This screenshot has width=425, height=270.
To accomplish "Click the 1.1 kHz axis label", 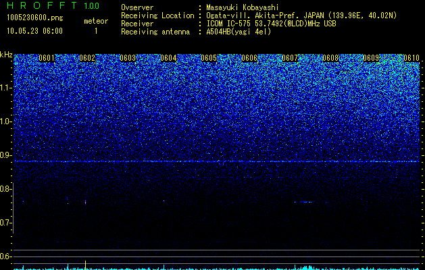I will (6, 88).
